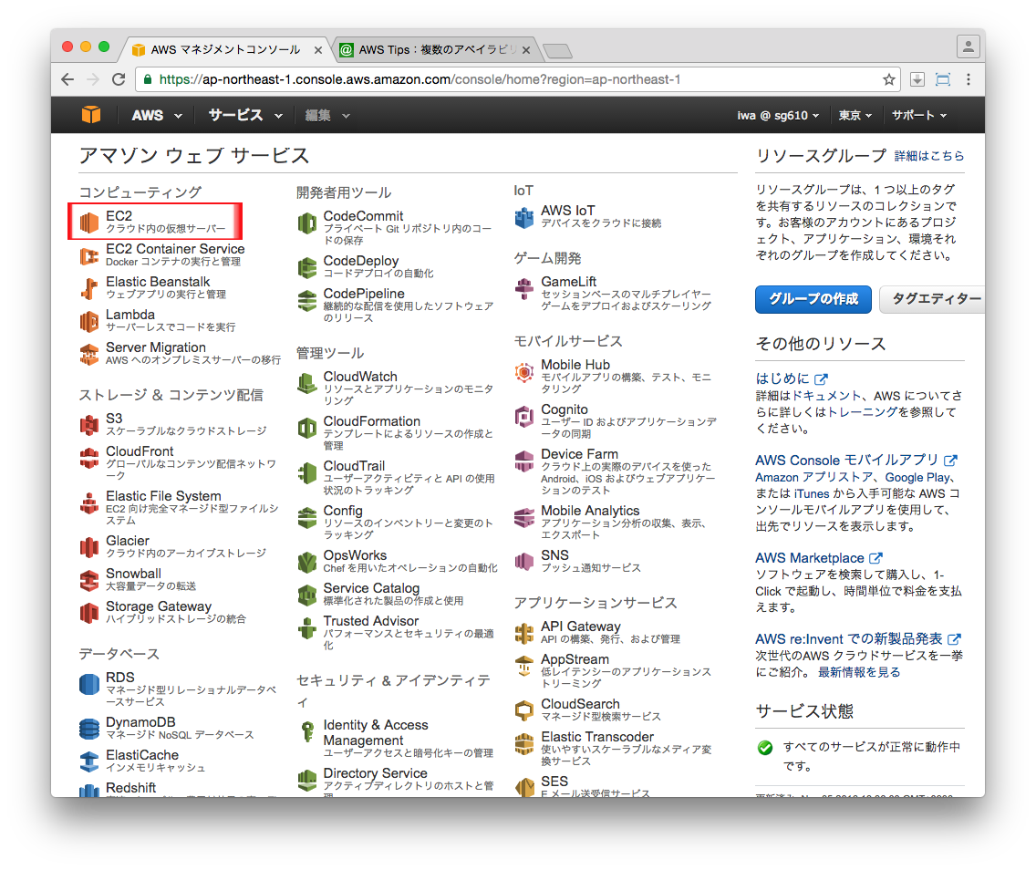Click the Server Migration icon
1036x870 pixels.
[89, 355]
